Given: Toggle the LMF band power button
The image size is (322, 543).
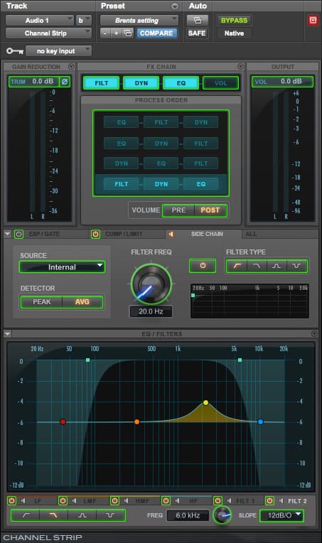Looking at the screenshot, I should coord(63,501).
